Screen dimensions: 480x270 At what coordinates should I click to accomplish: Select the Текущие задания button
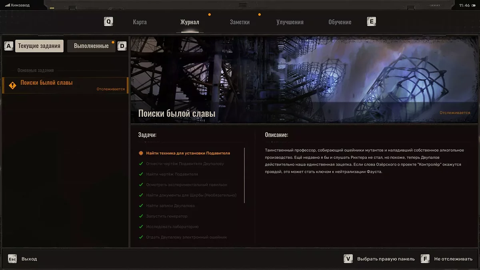pos(39,46)
